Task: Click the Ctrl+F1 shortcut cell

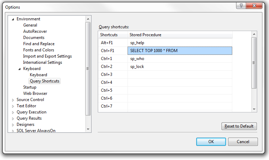Action: pyautogui.click(x=113, y=51)
